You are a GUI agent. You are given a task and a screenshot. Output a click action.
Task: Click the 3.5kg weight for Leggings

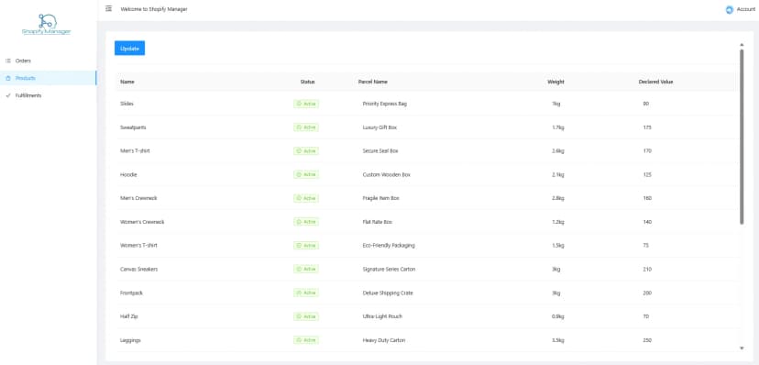(x=557, y=340)
